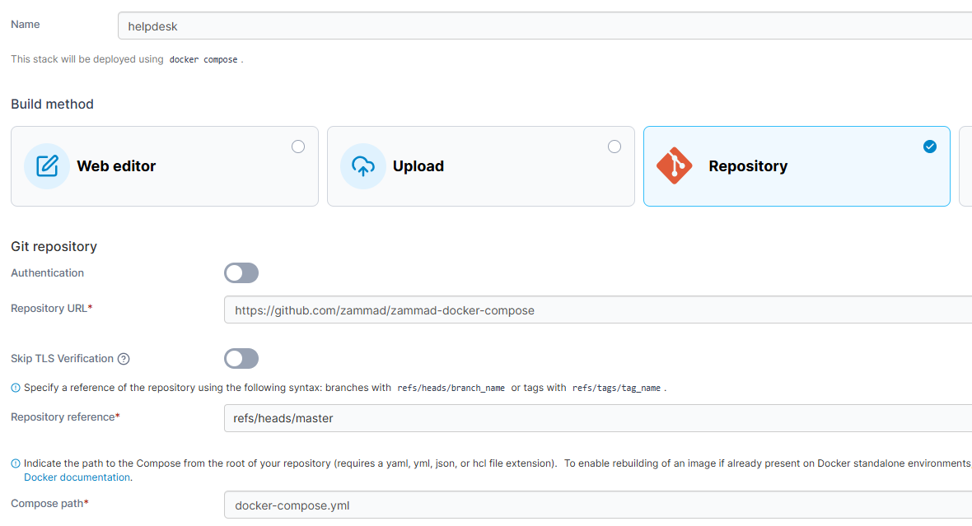Image resolution: width=972 pixels, height=526 pixels.
Task: Click the Name field containing helpdesk
Action: (544, 26)
